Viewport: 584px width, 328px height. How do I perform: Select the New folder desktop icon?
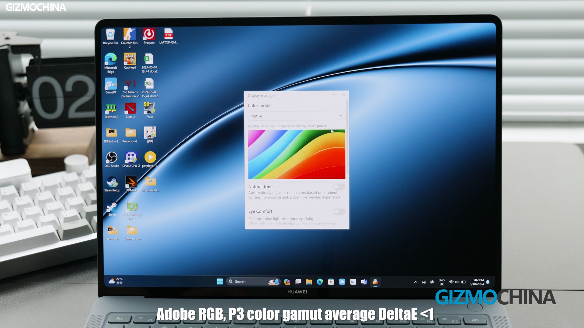pyautogui.click(x=113, y=233)
